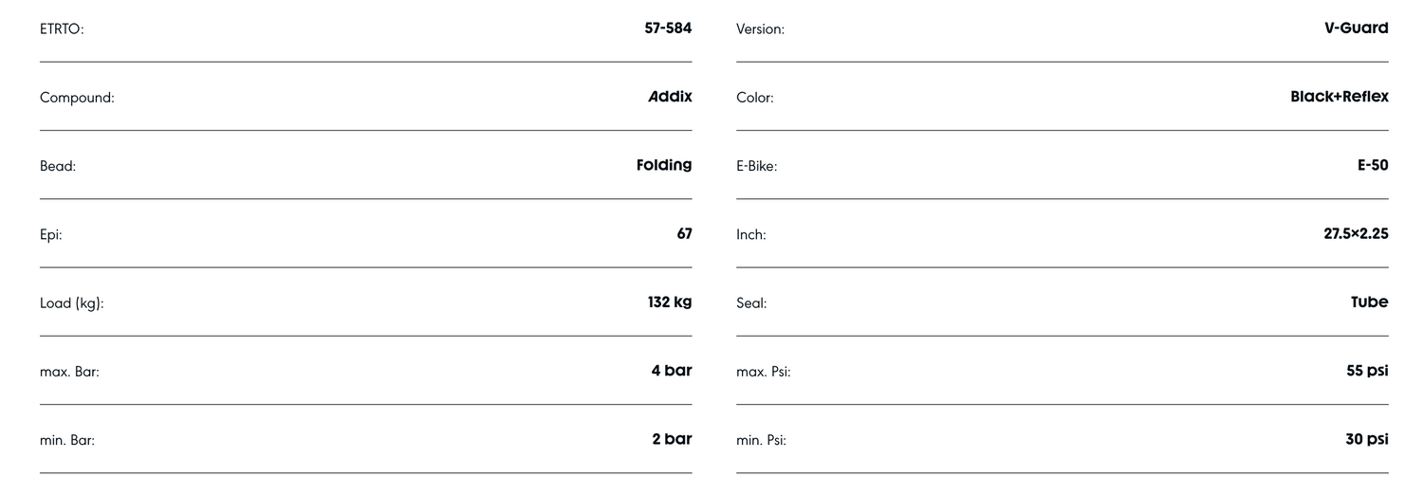Image resolution: width=1423 pixels, height=494 pixels.
Task: Select the Tube seal value
Action: pos(1369,302)
